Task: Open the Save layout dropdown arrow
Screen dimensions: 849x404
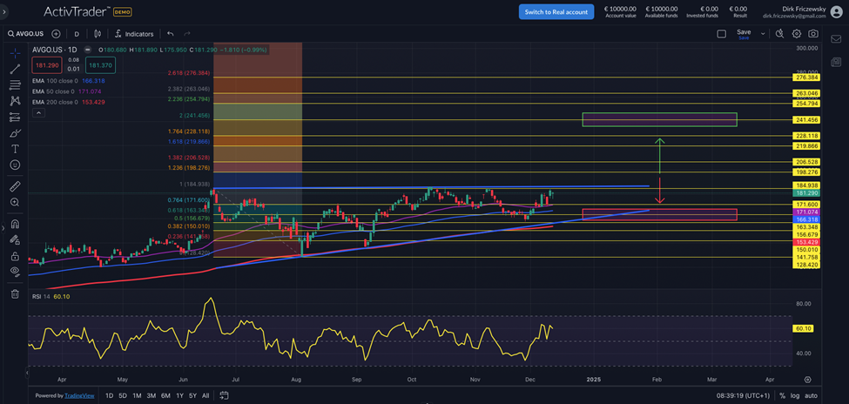Action: pyautogui.click(x=763, y=34)
